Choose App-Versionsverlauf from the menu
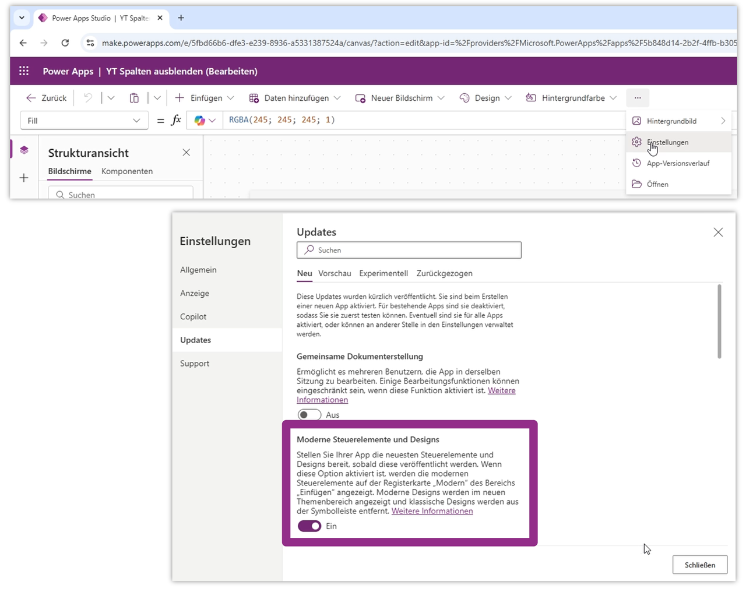 pyautogui.click(x=678, y=163)
